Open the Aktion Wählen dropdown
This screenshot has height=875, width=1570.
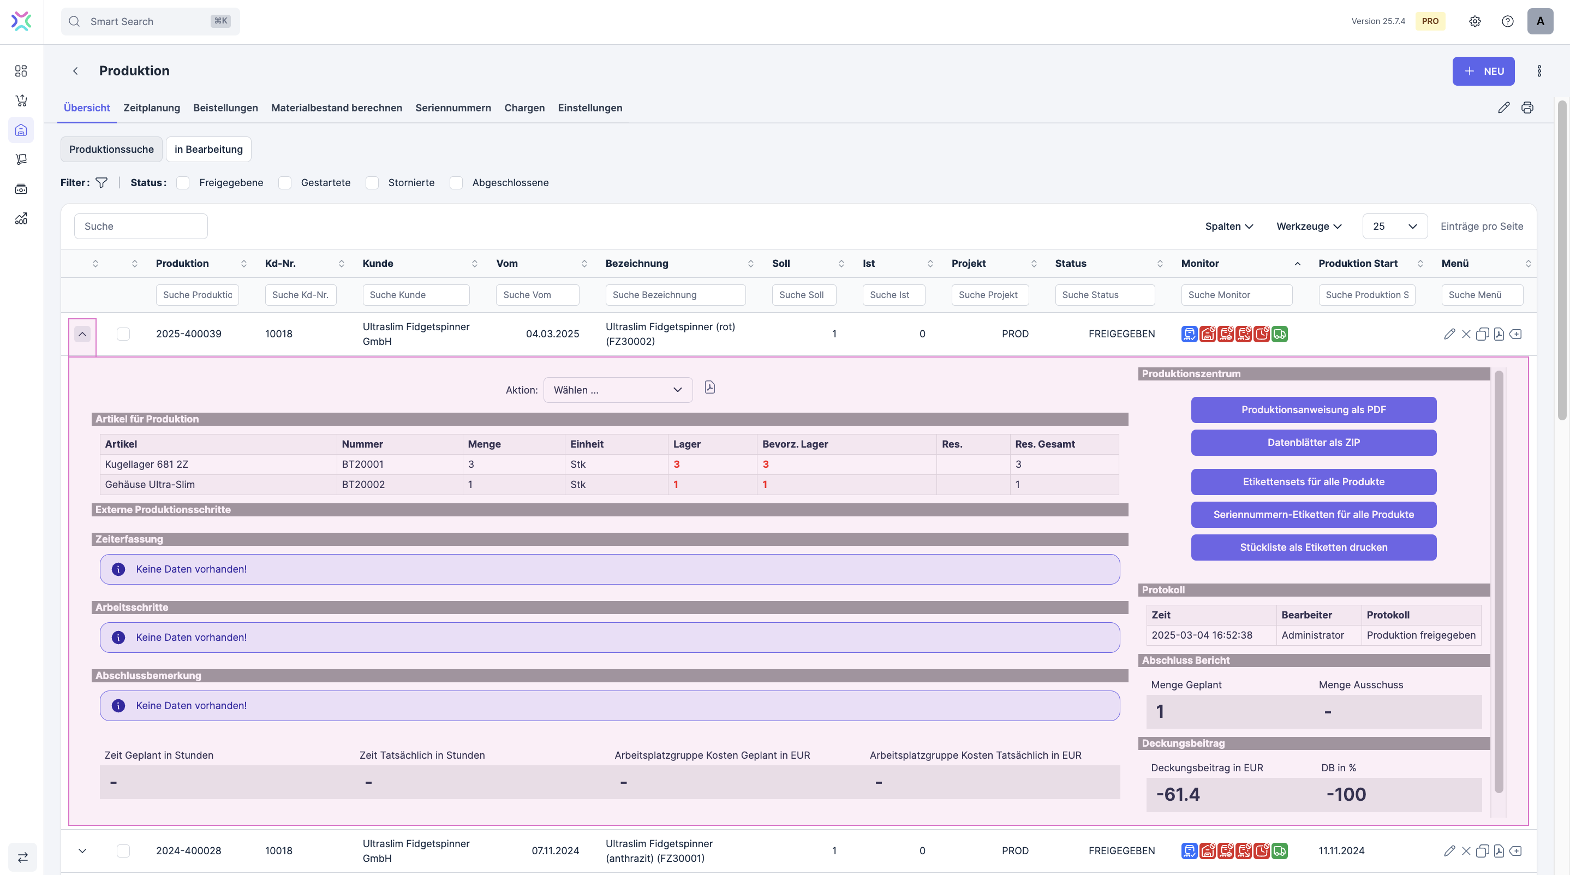point(617,390)
